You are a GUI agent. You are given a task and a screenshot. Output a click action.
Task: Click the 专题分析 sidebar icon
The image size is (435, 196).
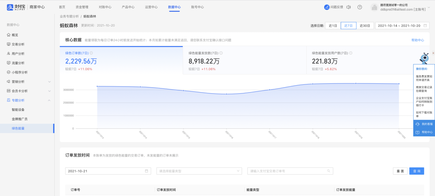(x=9, y=100)
